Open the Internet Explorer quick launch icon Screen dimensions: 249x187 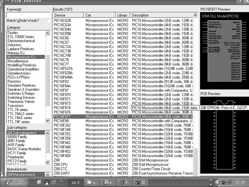click(54, 182)
